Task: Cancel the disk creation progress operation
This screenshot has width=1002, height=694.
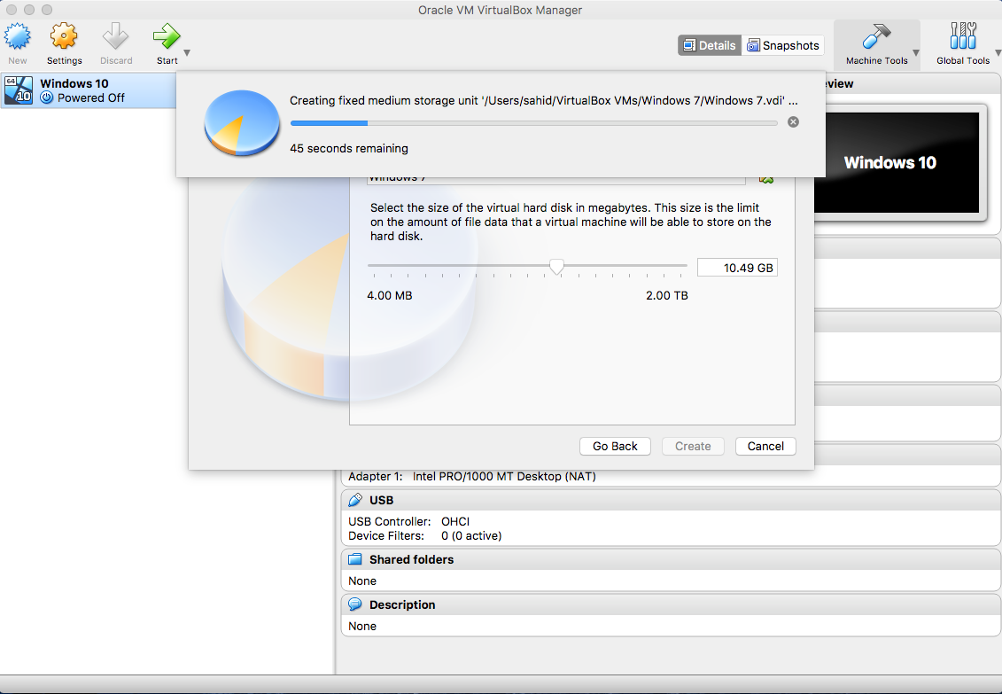Action: [x=793, y=122]
